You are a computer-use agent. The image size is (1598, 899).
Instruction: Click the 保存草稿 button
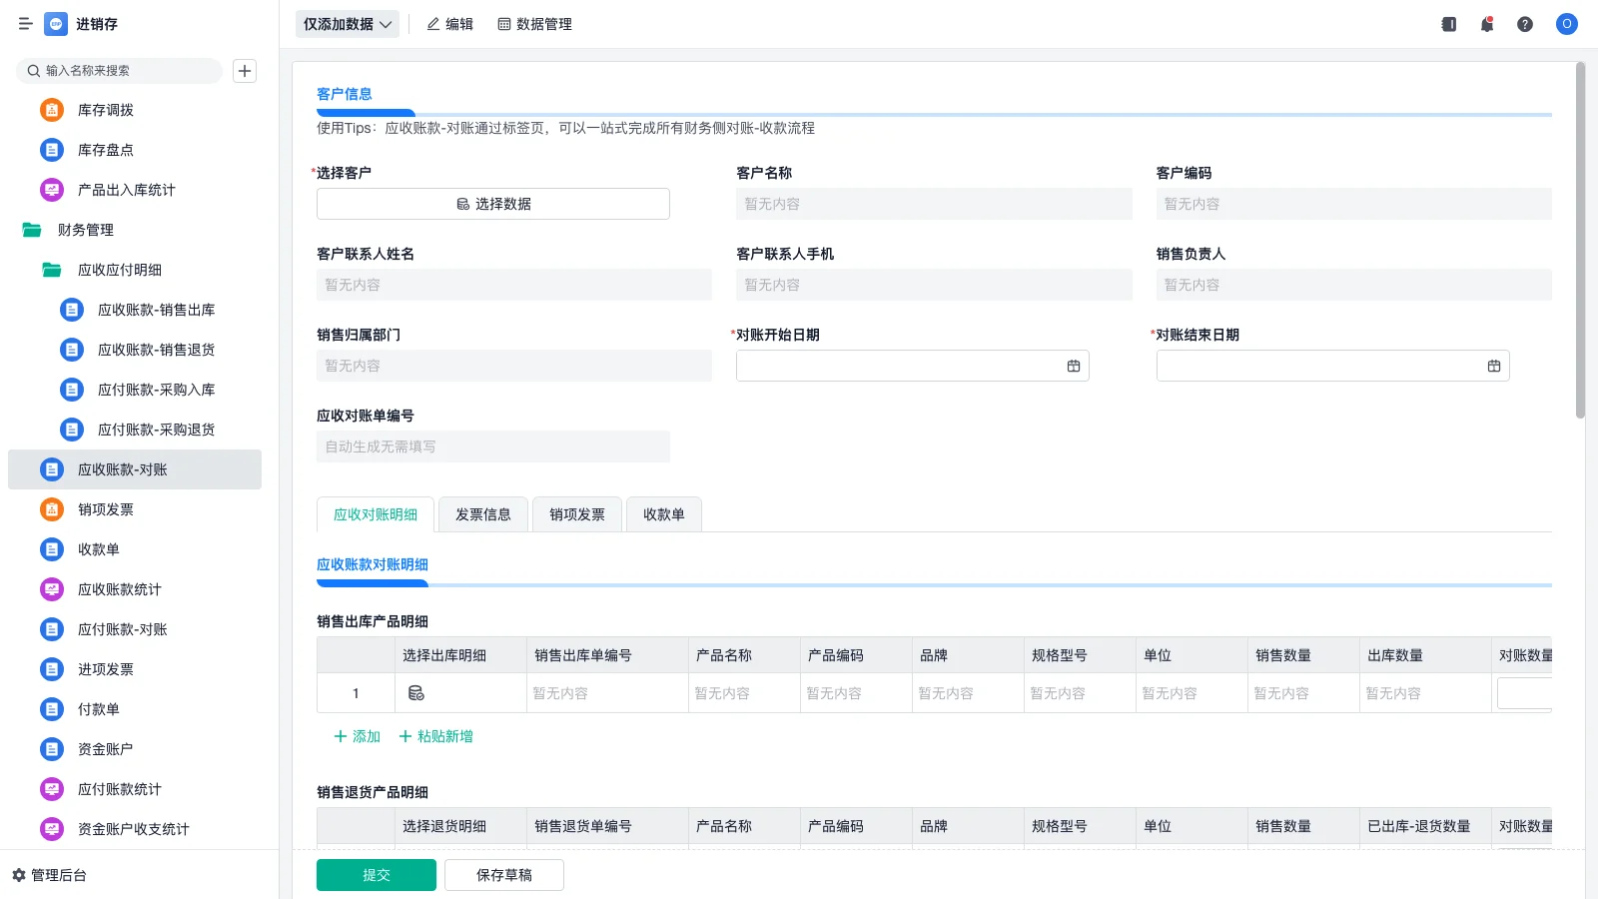coord(504,875)
